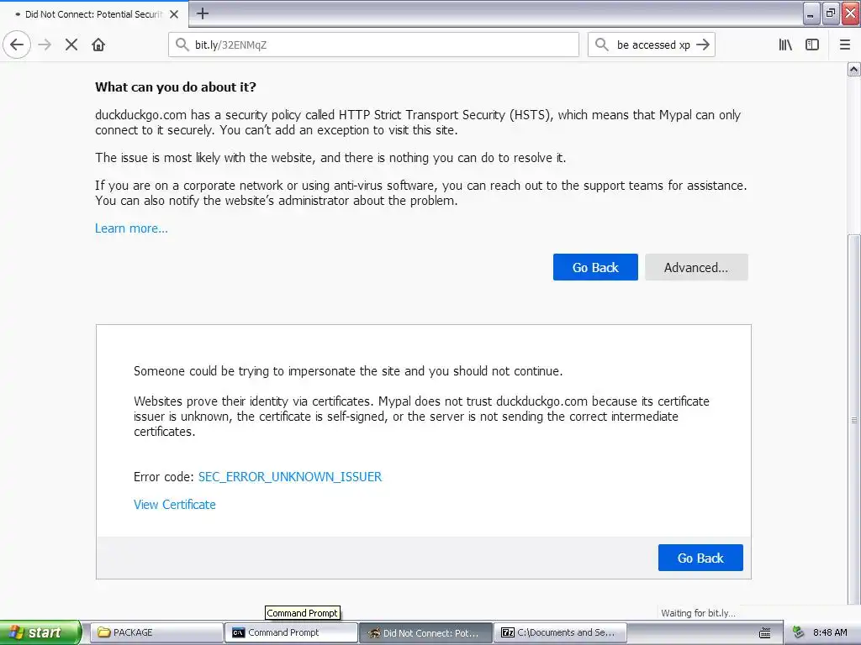Click the network tray icon beside the clock

point(798,632)
